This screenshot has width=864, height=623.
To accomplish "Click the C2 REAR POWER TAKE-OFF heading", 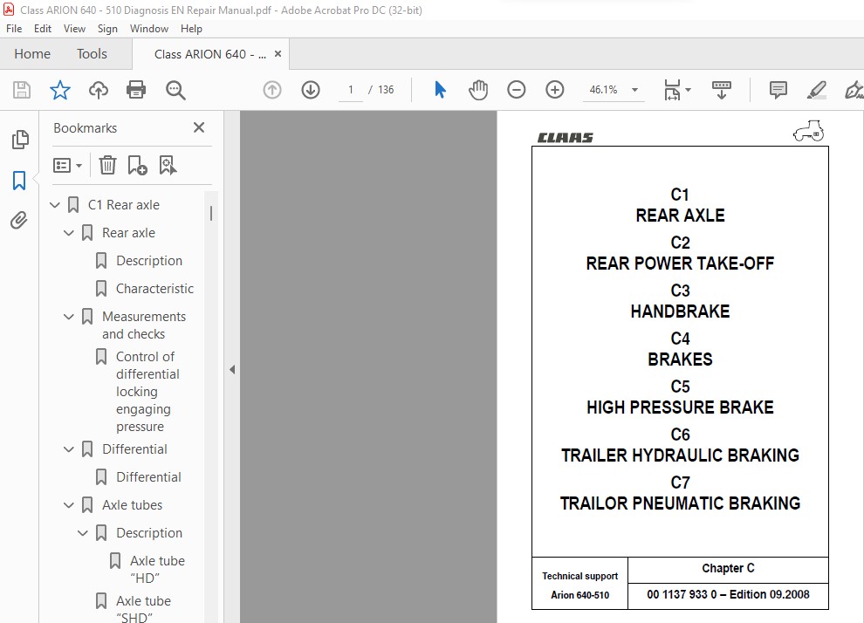I will [x=680, y=253].
